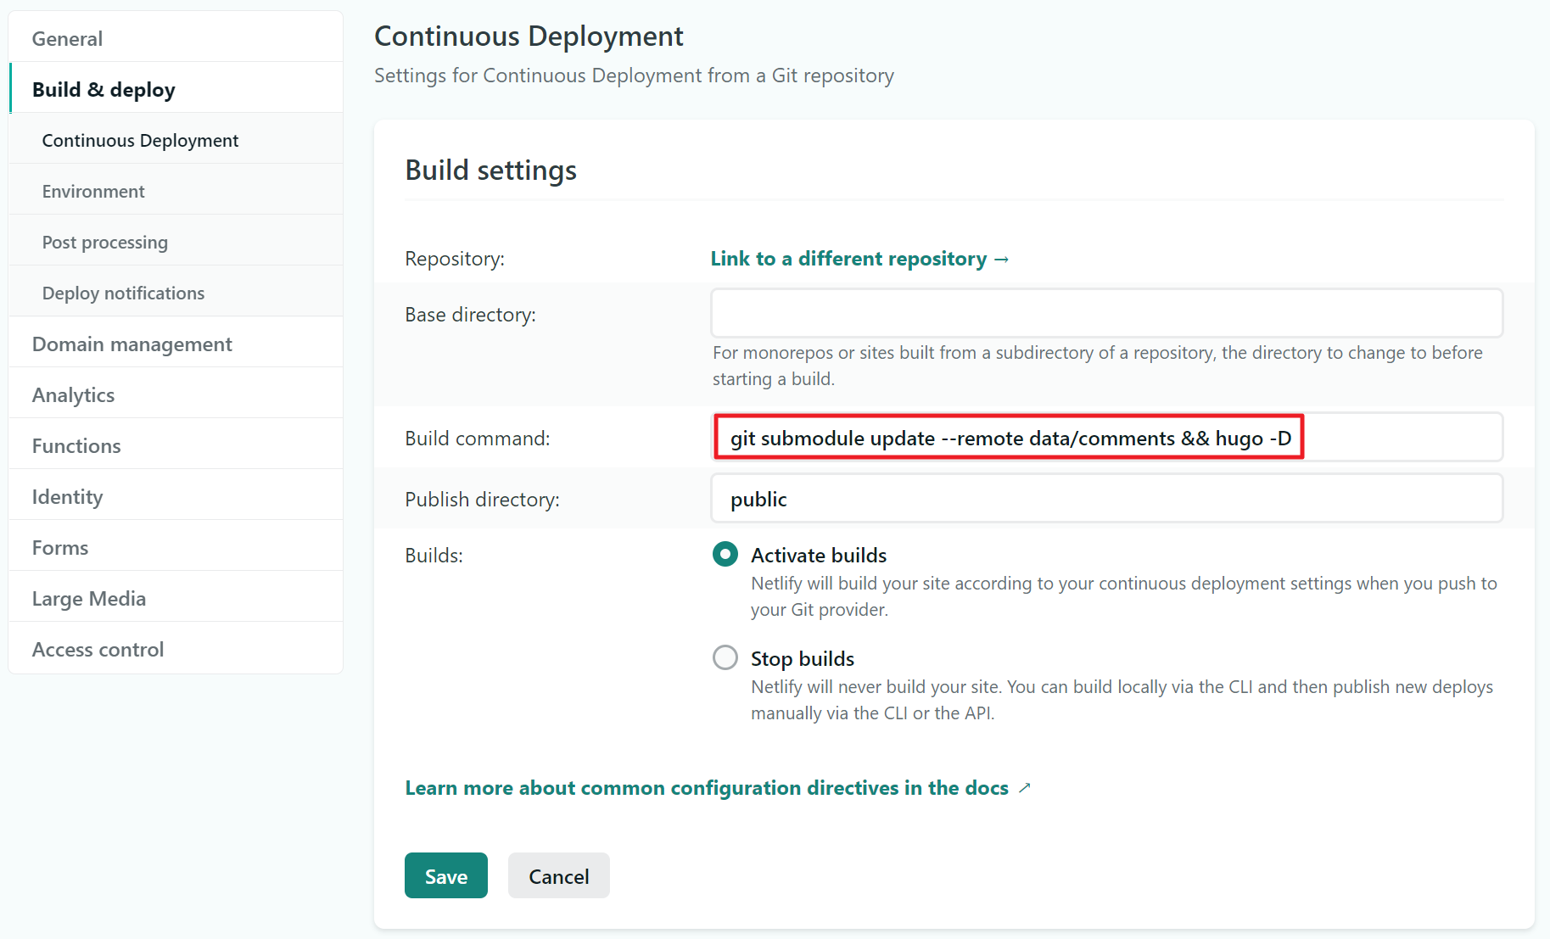Open the General settings section

(176, 38)
